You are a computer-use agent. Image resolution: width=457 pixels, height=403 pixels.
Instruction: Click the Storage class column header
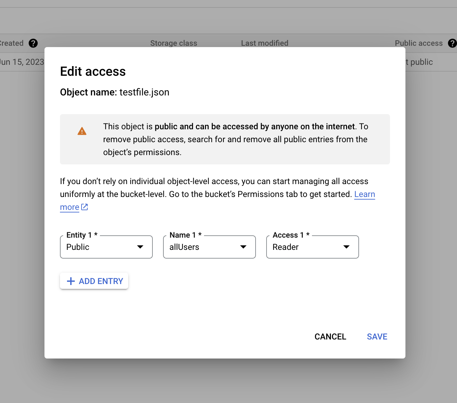173,43
